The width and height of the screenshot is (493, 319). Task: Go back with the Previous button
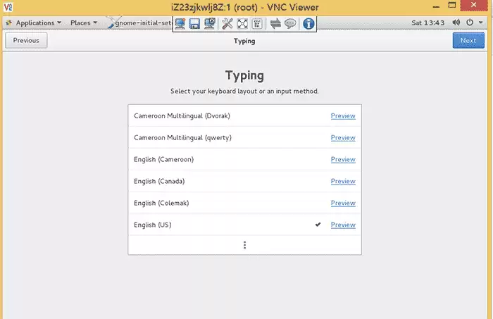click(26, 40)
